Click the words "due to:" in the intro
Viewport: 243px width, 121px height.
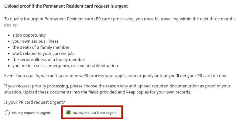[11, 25]
